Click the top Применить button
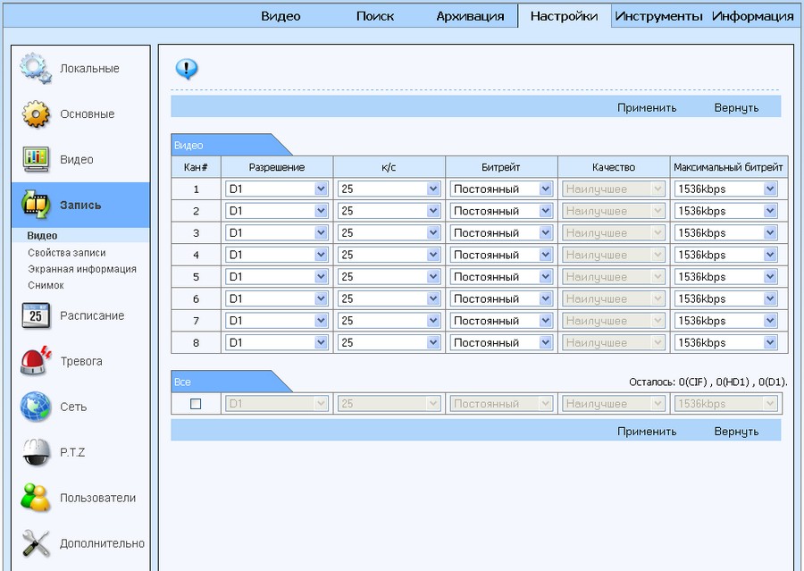Viewport: 804px width, 571px height. pyautogui.click(x=647, y=108)
